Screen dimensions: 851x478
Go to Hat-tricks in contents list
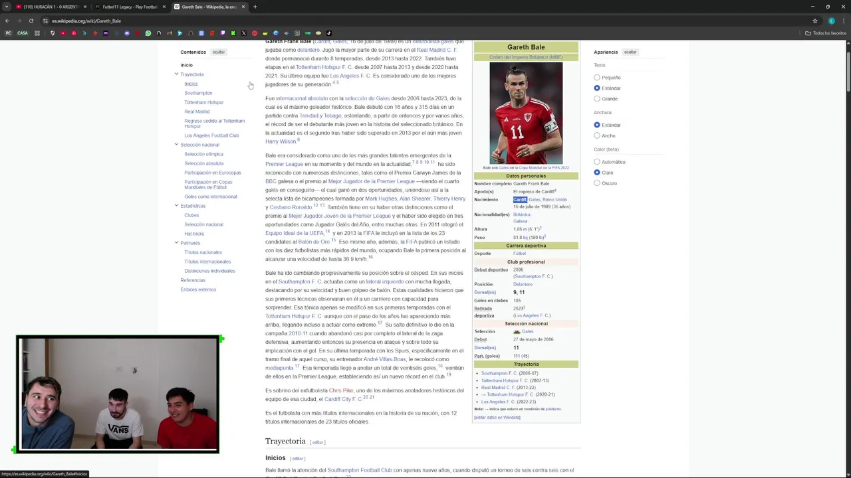(x=194, y=234)
